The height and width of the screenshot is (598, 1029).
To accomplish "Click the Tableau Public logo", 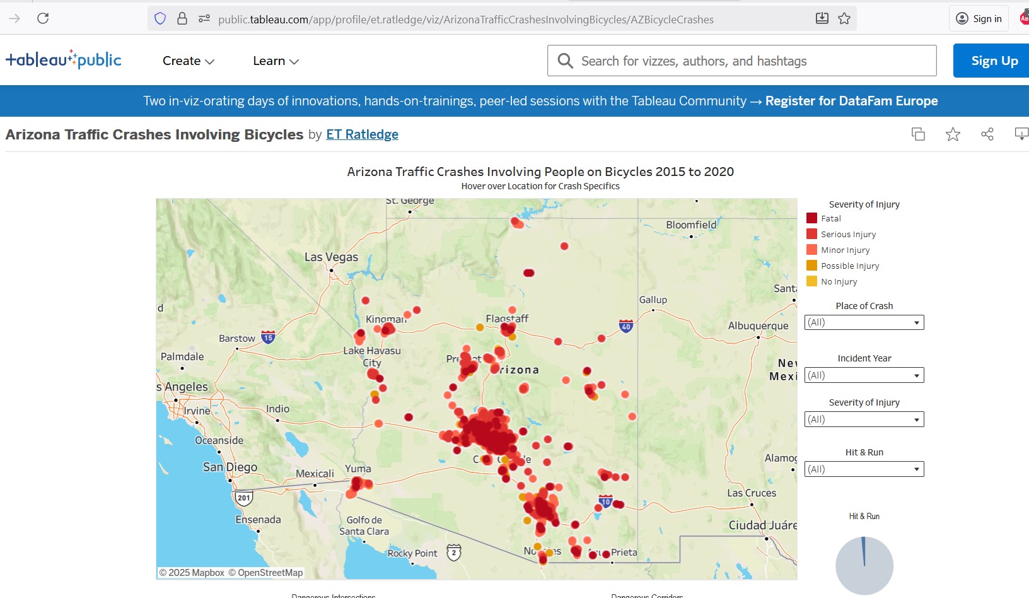I will coord(64,60).
